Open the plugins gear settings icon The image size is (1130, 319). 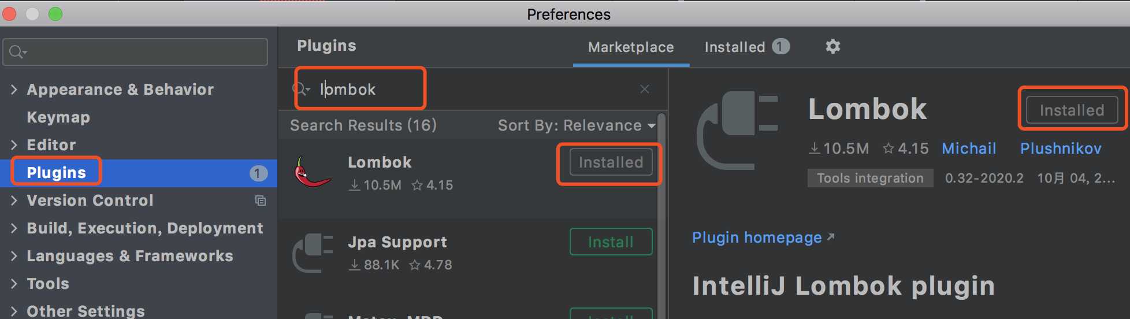832,46
